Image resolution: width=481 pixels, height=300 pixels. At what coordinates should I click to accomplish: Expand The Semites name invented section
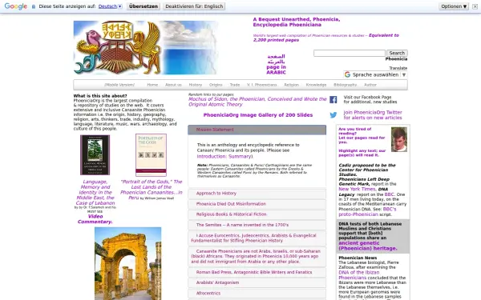point(257,225)
